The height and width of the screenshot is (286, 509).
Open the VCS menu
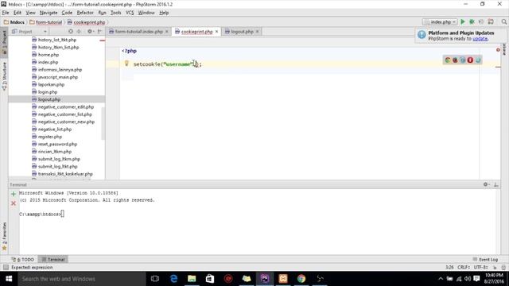pos(130,13)
